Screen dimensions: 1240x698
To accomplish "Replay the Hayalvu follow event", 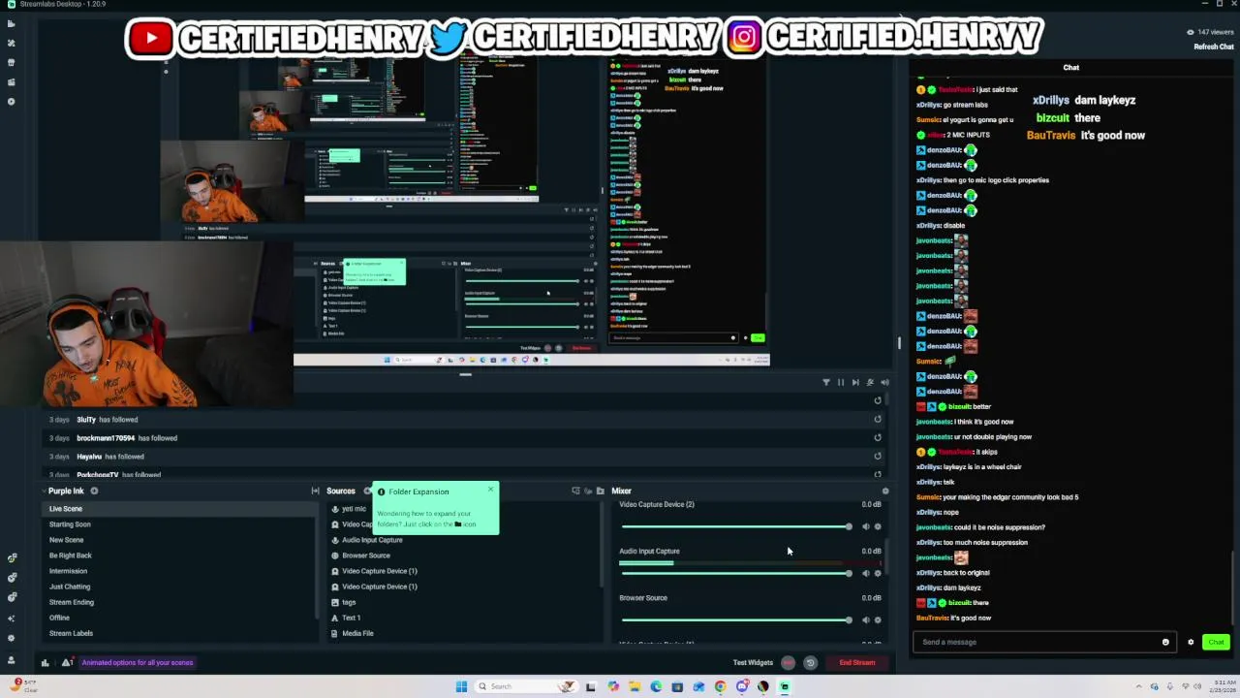I will (x=878, y=457).
